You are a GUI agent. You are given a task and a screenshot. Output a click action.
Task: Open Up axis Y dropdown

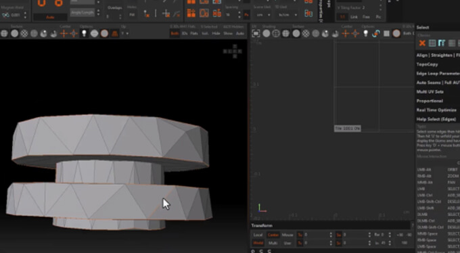125,33
